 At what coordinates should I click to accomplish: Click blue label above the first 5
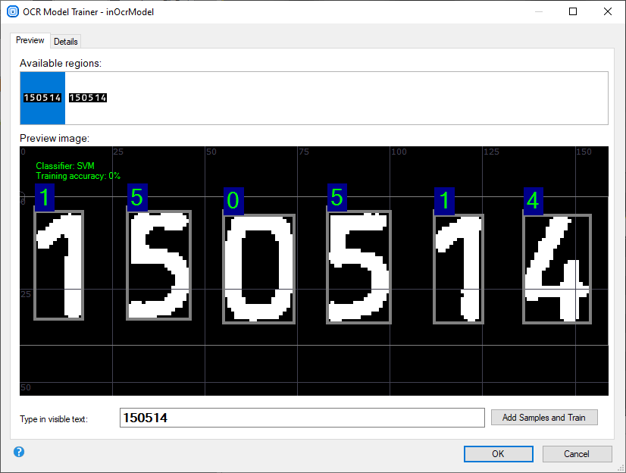[x=137, y=198]
